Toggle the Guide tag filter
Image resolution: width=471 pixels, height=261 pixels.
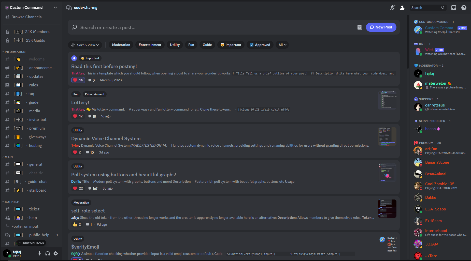click(207, 45)
